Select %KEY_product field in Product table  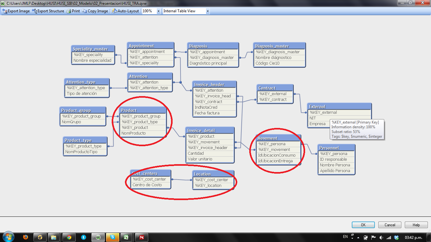tap(135, 128)
